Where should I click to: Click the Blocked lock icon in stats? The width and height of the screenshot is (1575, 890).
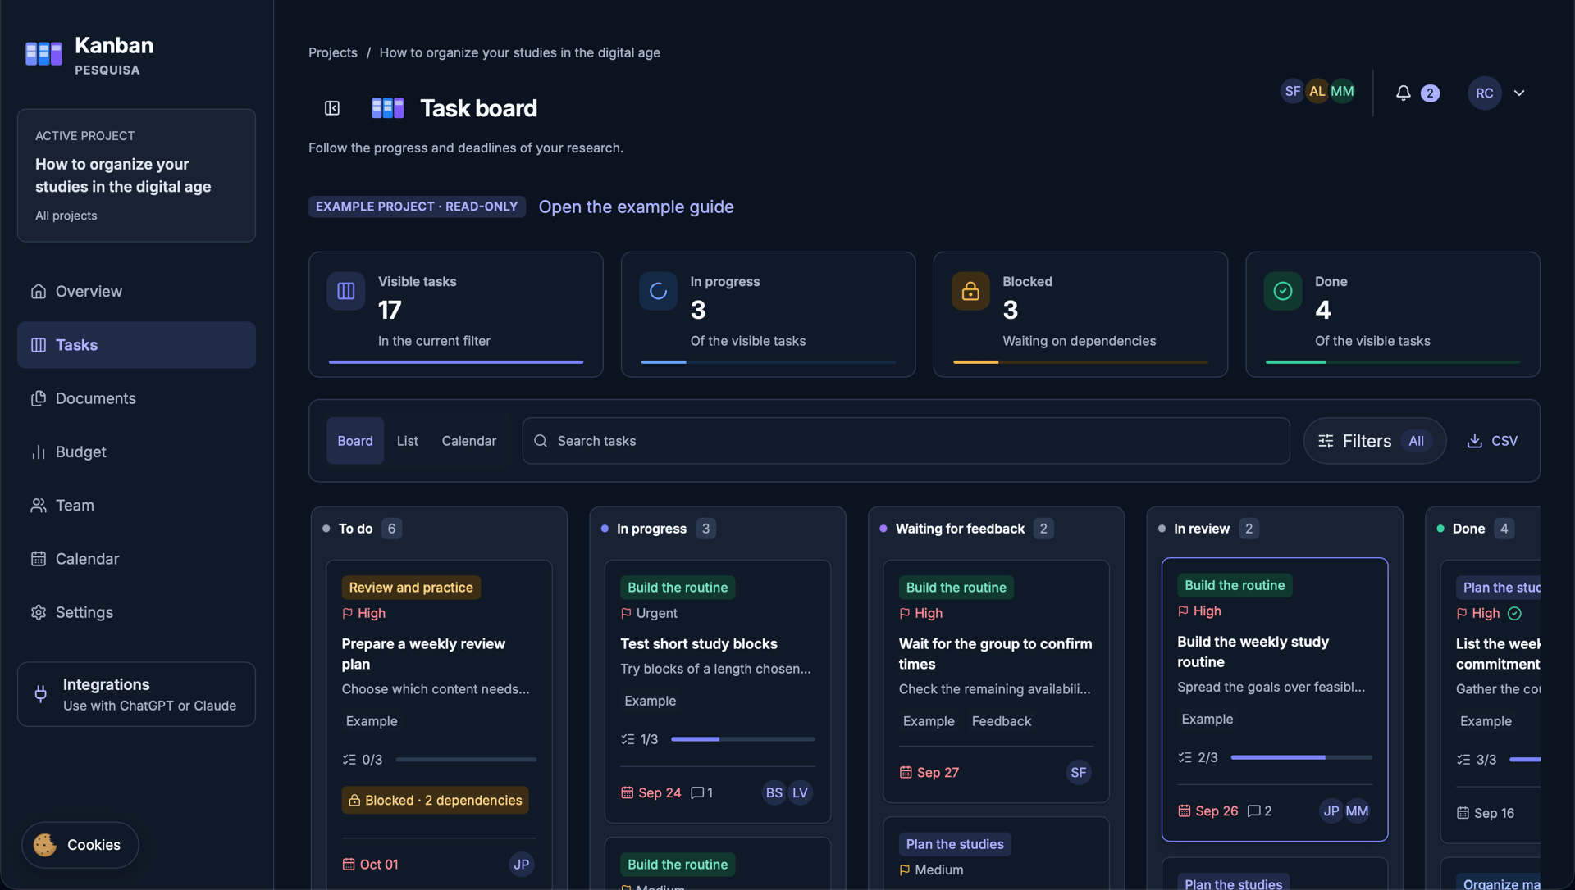(x=970, y=291)
